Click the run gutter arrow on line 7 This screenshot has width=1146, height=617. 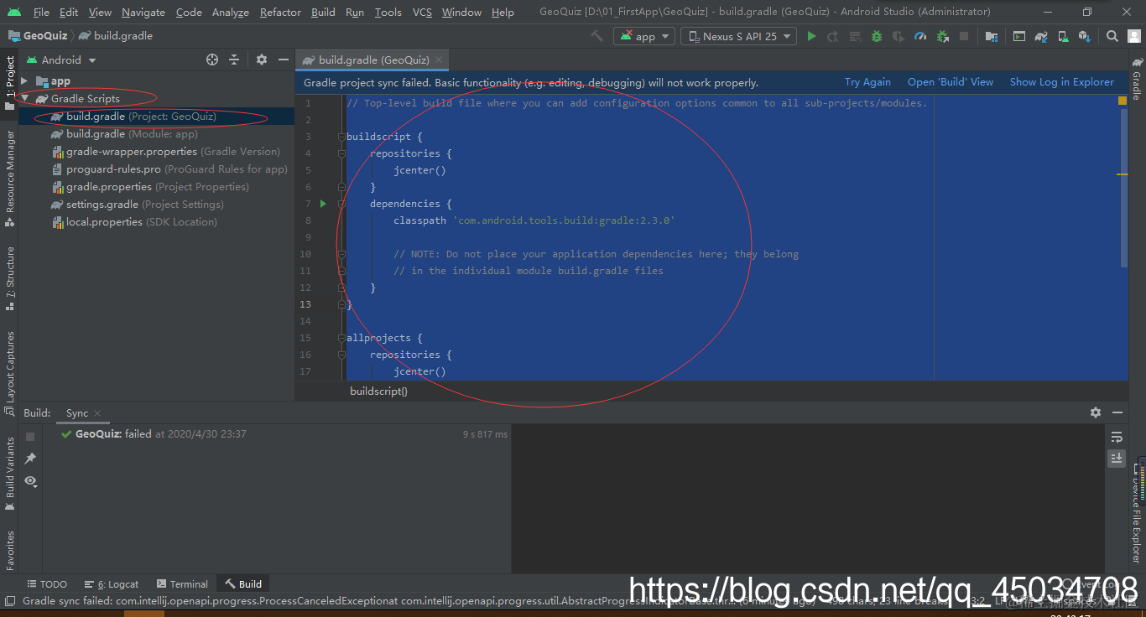pyautogui.click(x=323, y=204)
